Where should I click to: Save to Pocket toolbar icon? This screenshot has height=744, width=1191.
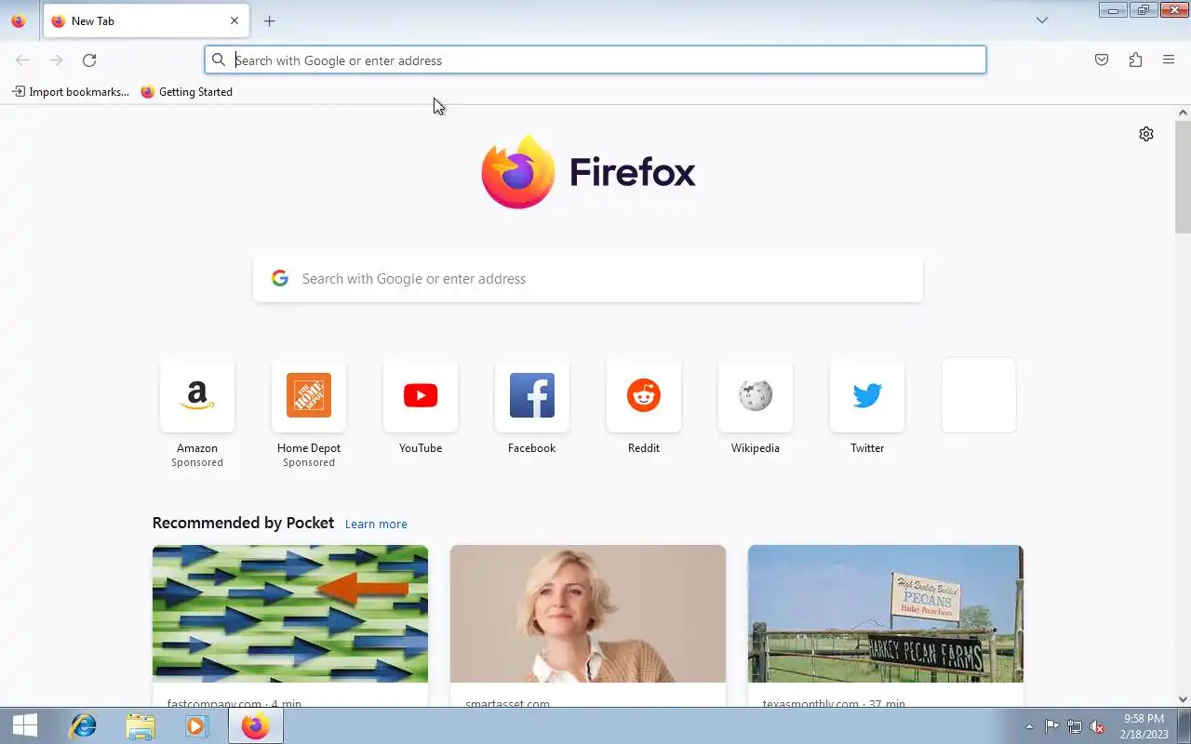click(1102, 60)
